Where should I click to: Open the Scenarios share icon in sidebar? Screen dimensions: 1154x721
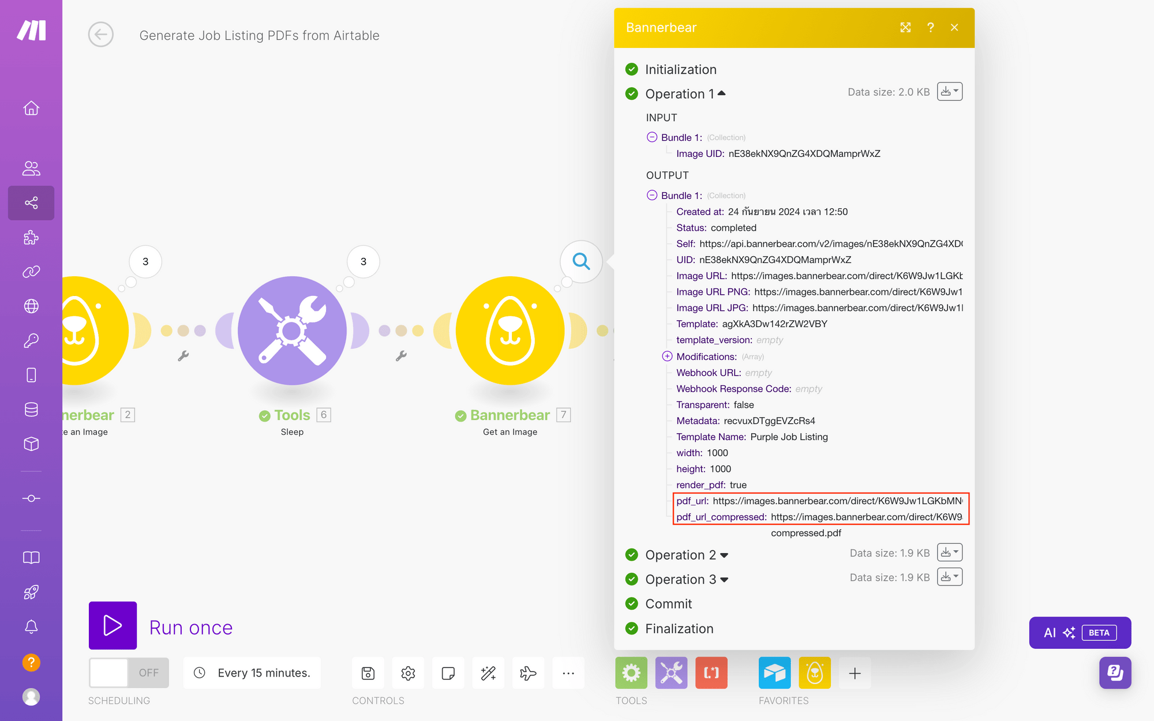tap(31, 203)
